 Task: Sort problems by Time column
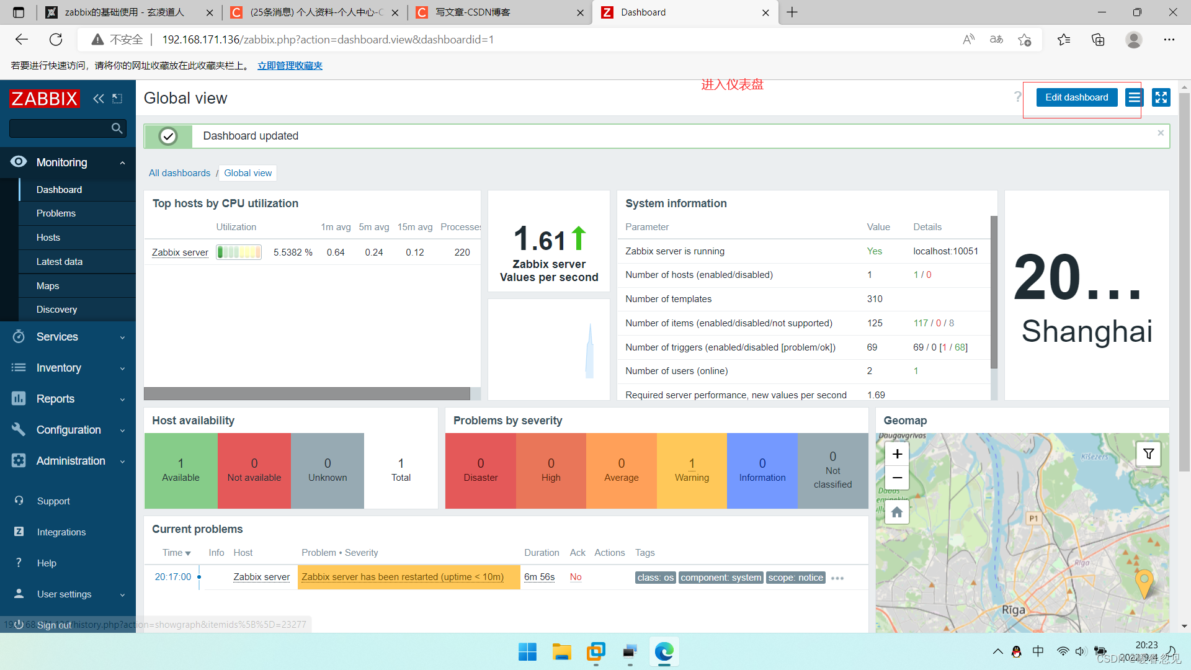176,553
